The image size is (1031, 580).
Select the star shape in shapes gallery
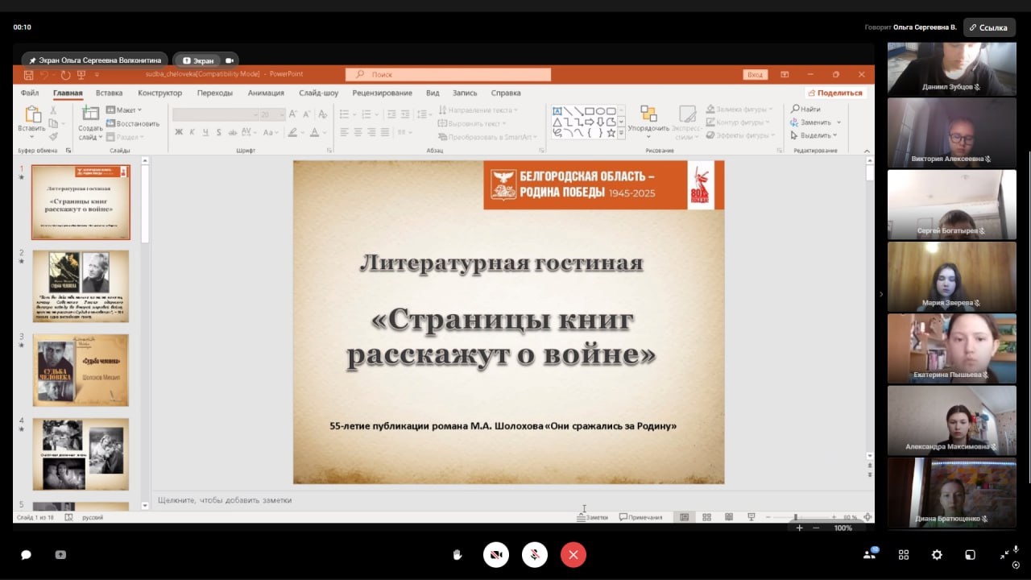pyautogui.click(x=611, y=133)
